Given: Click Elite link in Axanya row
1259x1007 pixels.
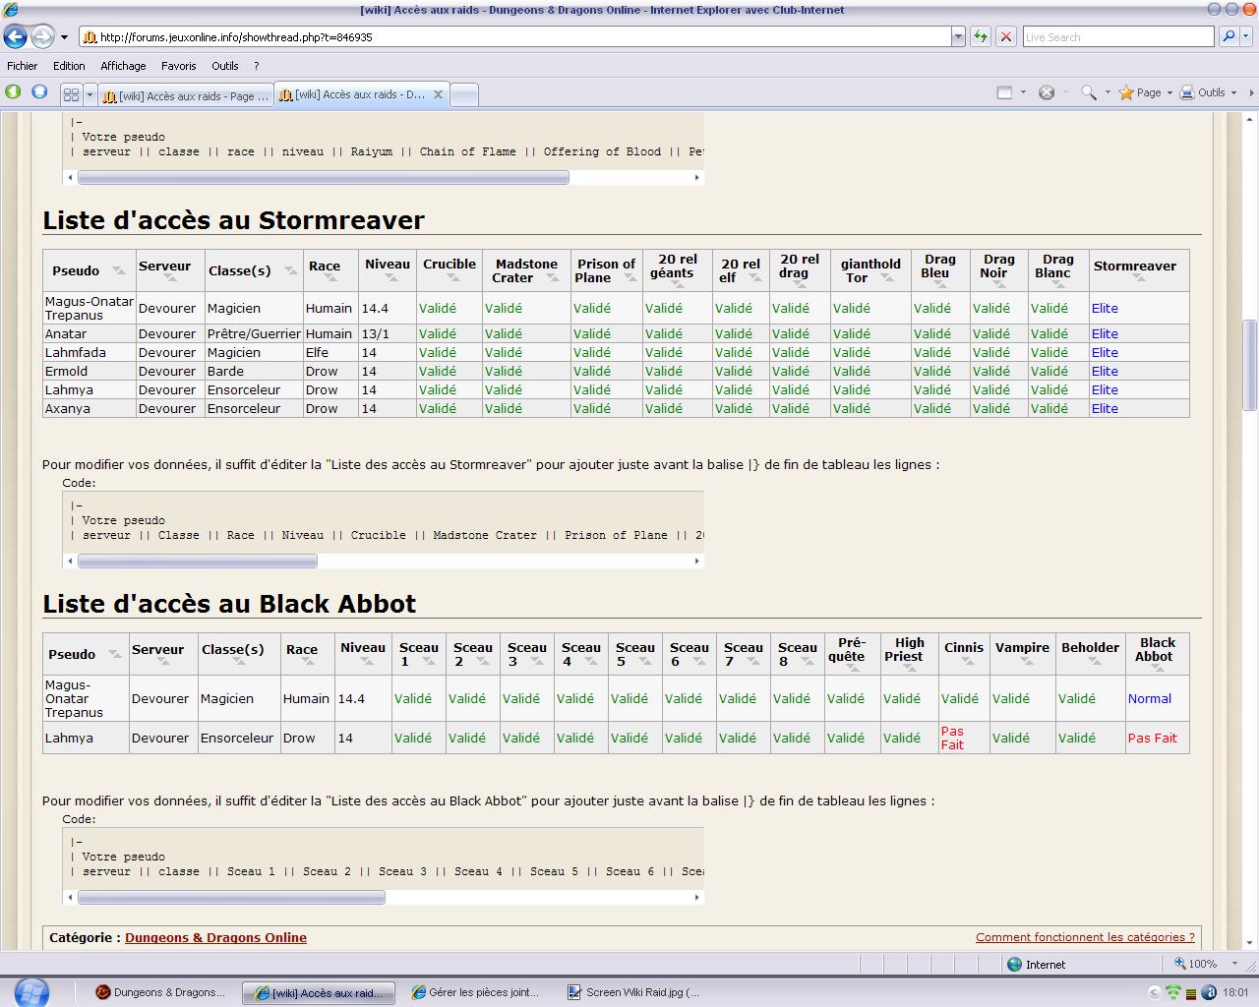Looking at the screenshot, I should click(x=1105, y=408).
